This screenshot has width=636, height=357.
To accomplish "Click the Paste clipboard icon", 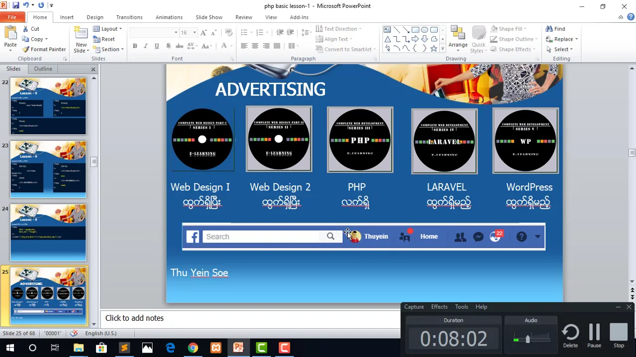I will 10,34.
